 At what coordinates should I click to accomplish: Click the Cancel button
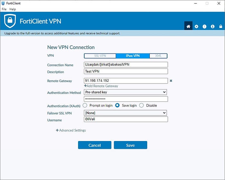click(x=95, y=145)
